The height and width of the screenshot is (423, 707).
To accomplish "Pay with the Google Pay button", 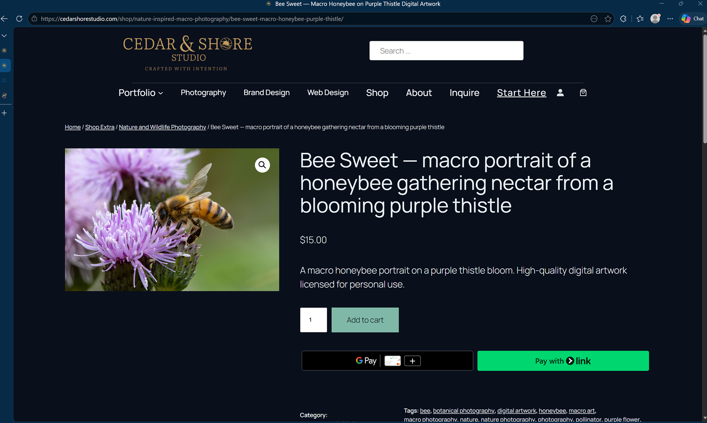I will [387, 361].
